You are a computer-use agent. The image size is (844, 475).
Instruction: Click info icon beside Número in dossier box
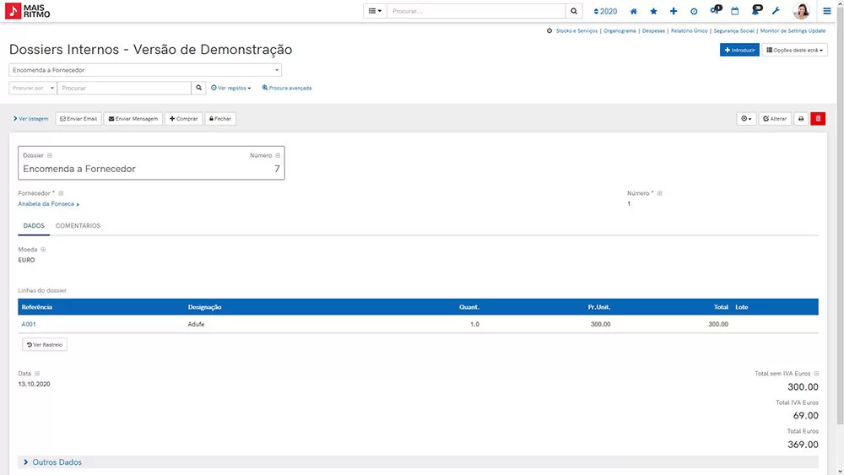tap(278, 155)
